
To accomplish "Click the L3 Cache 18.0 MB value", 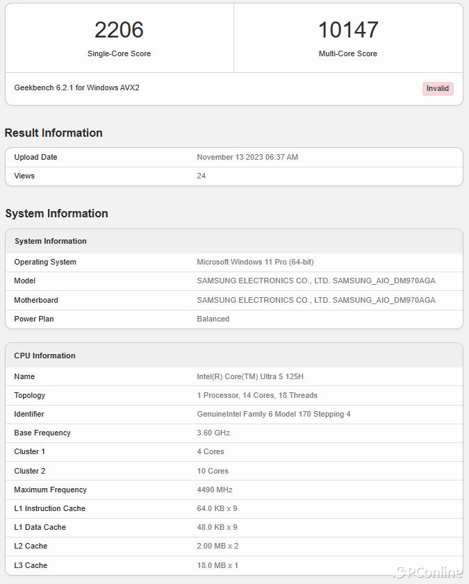I will point(217,565).
